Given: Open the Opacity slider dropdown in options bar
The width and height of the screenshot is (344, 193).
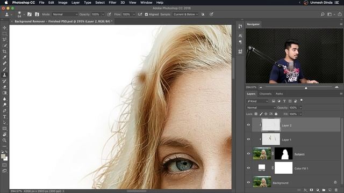Looking at the screenshot, I should pos(103,14).
